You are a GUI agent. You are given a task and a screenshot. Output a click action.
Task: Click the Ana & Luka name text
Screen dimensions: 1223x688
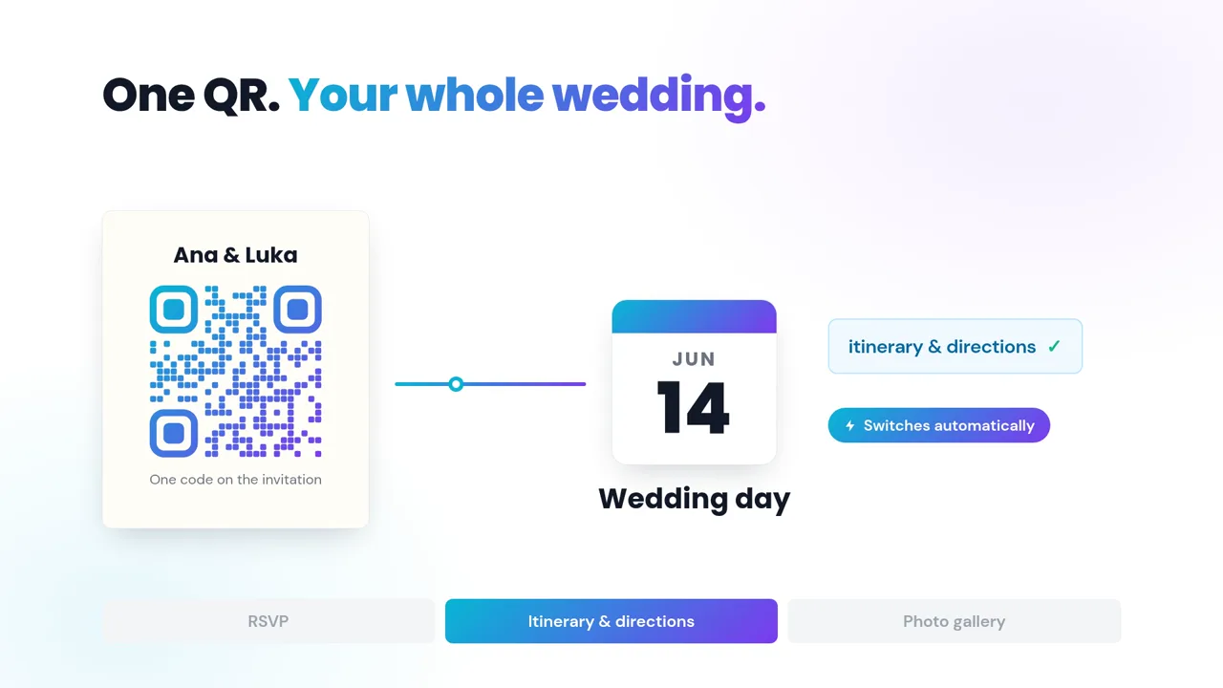[236, 255]
